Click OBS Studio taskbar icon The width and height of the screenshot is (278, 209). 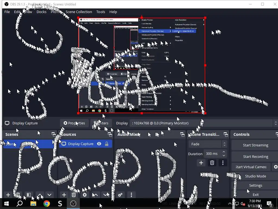(x=73, y=204)
